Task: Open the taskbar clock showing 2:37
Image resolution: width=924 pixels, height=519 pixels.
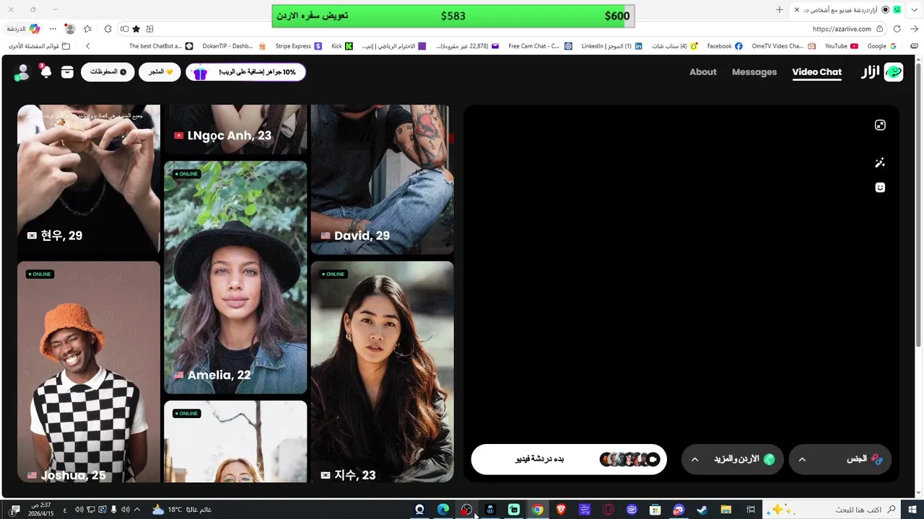Action: (42, 510)
